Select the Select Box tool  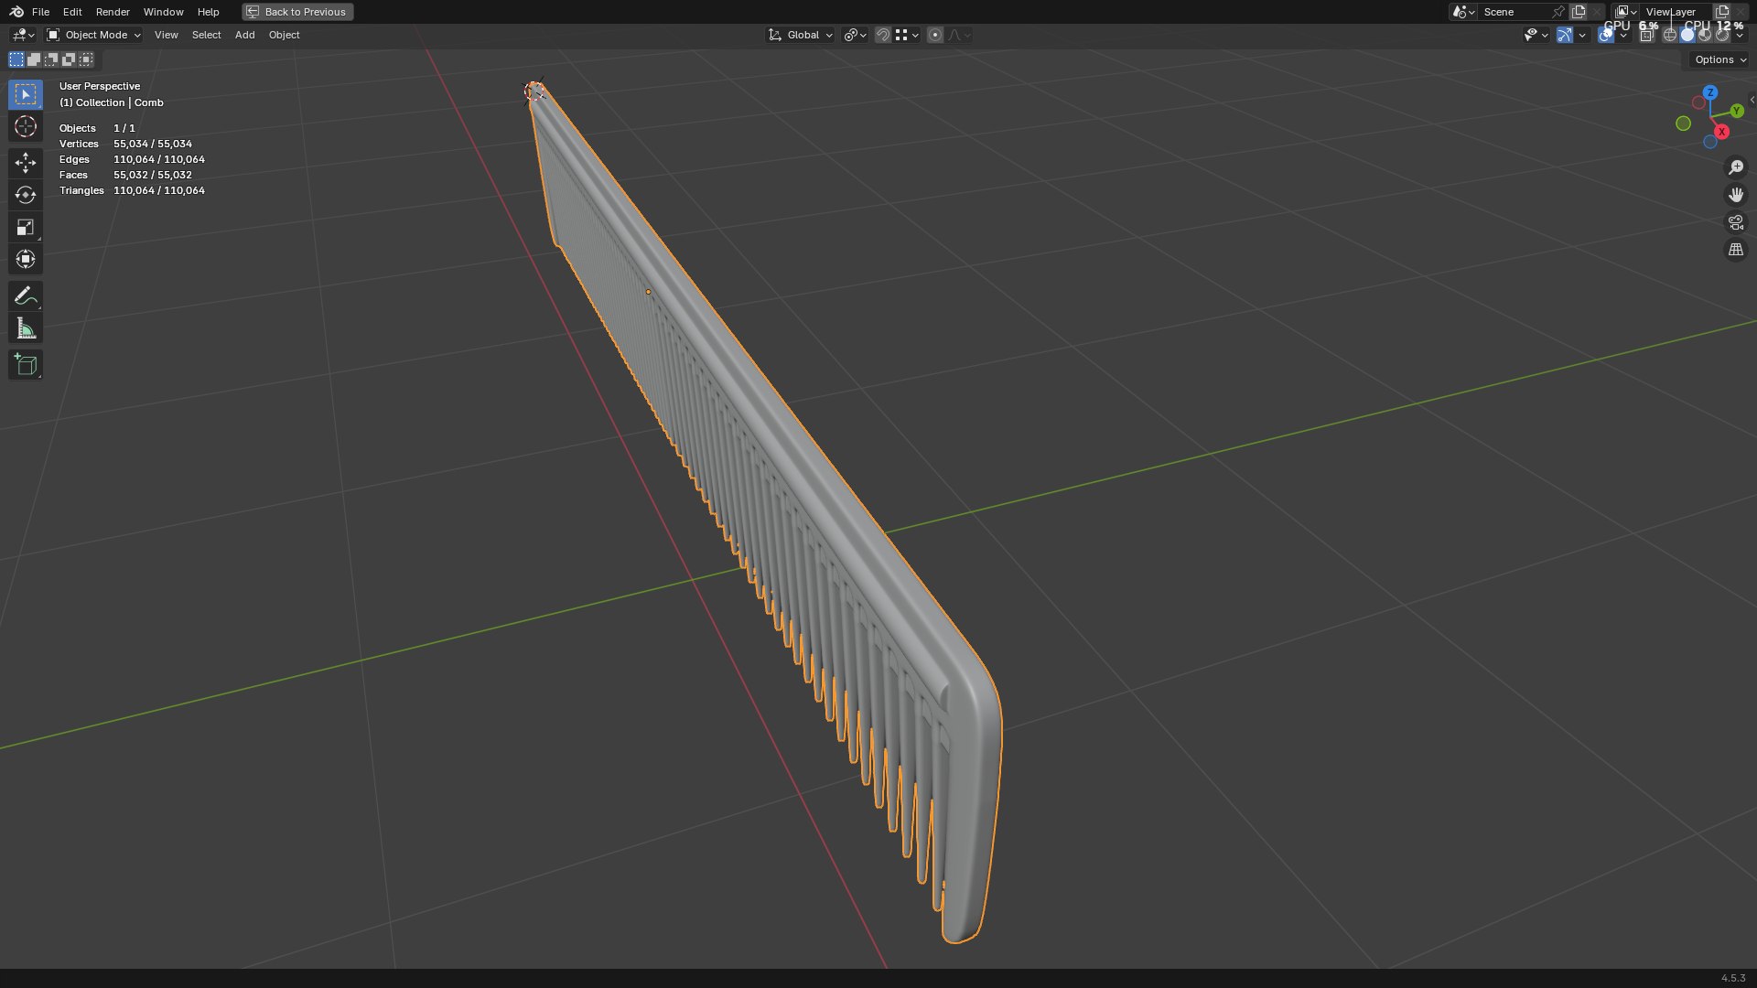click(26, 94)
